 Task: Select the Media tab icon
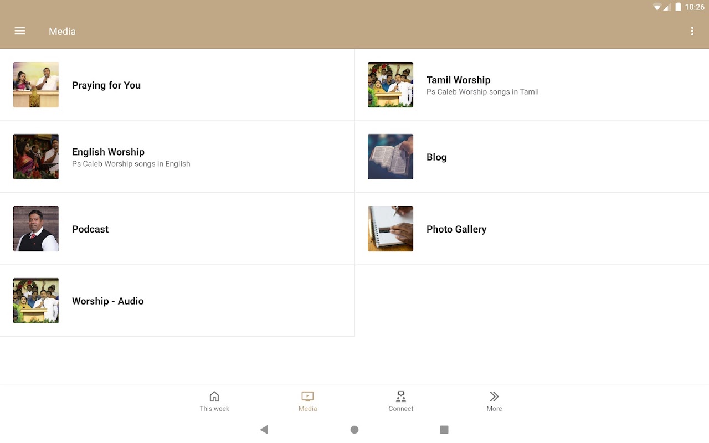307,396
